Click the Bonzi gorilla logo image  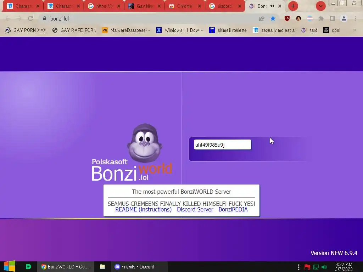pos(145,143)
